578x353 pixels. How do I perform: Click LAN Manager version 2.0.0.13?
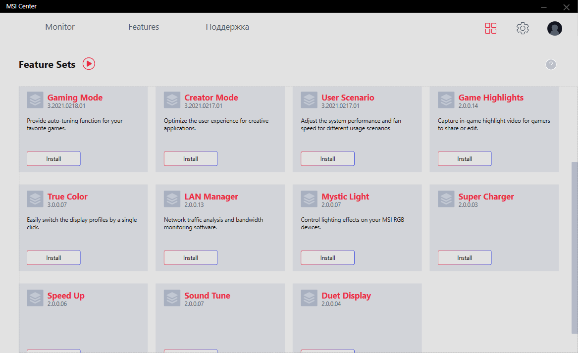[194, 205]
